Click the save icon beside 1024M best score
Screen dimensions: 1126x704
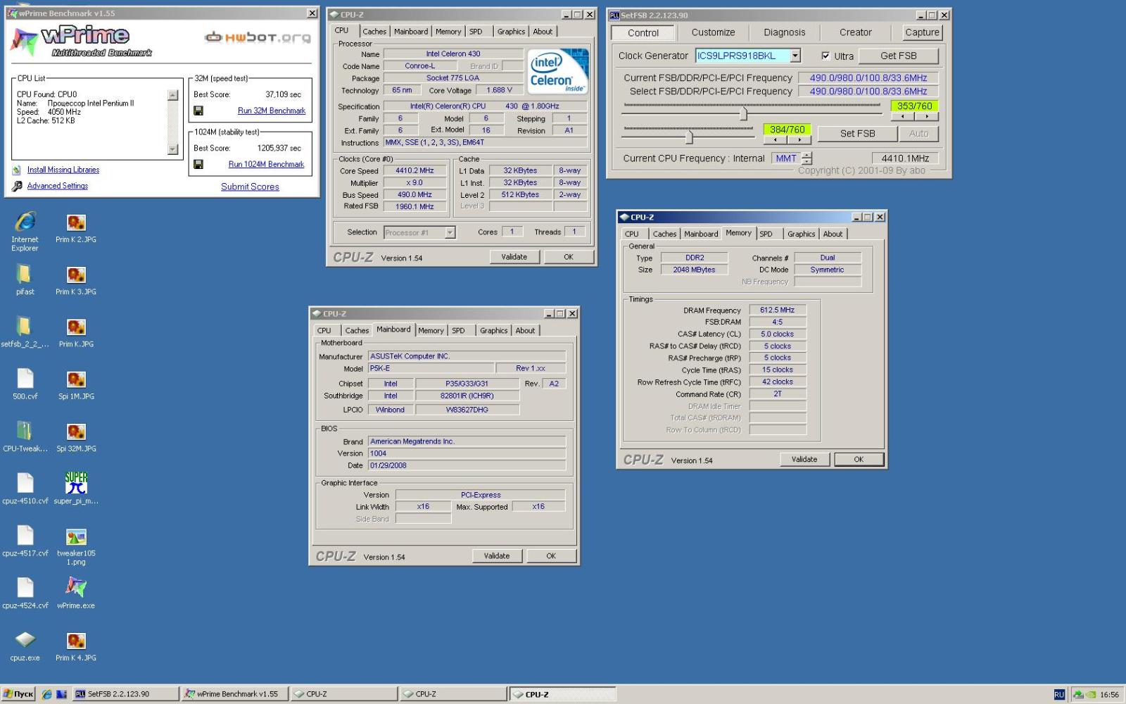click(198, 164)
